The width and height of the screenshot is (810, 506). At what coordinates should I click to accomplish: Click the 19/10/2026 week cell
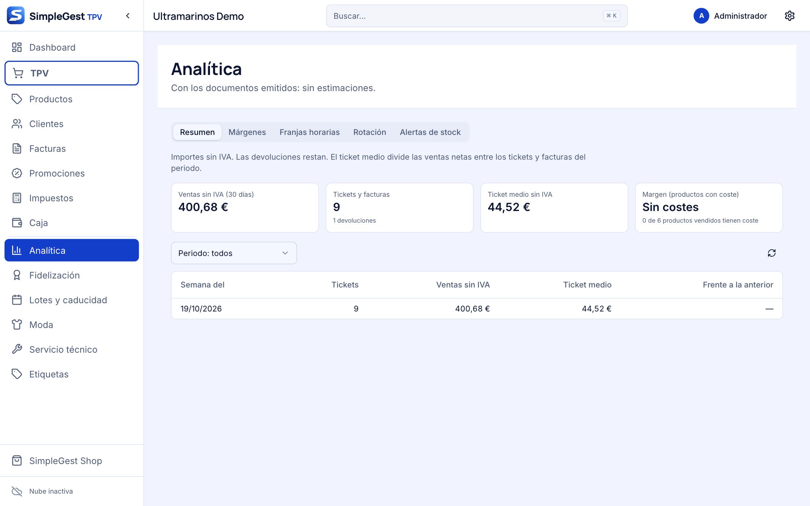[201, 309]
